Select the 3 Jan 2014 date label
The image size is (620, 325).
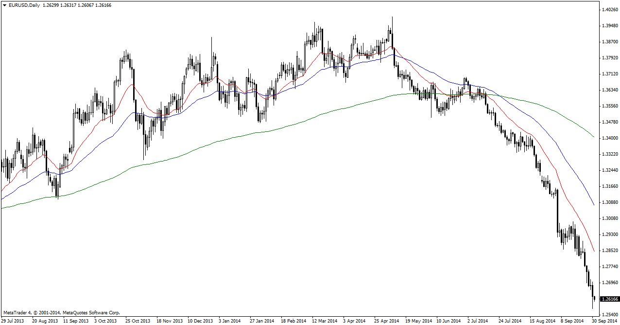[x=228, y=321]
